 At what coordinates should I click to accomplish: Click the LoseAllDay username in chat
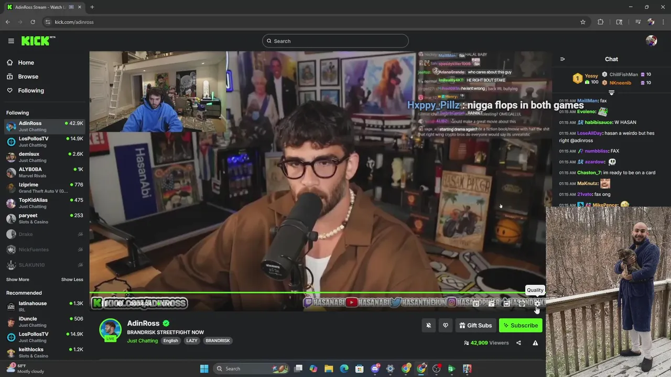click(x=589, y=134)
